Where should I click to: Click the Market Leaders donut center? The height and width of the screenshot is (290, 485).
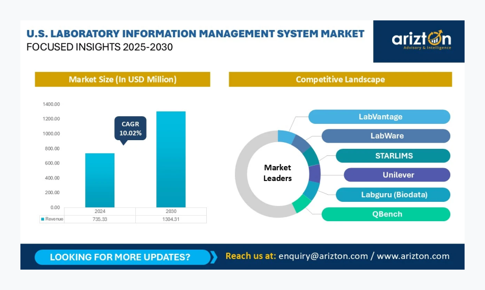click(277, 173)
